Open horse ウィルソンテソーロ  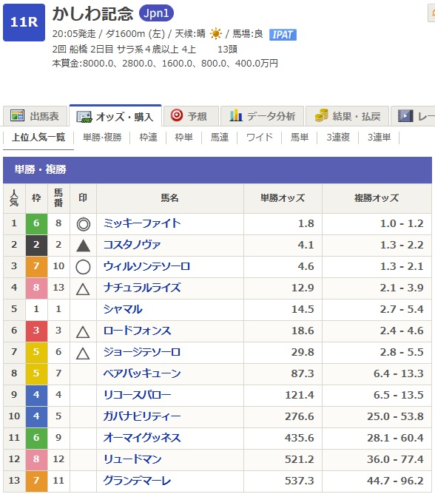[x=146, y=266]
